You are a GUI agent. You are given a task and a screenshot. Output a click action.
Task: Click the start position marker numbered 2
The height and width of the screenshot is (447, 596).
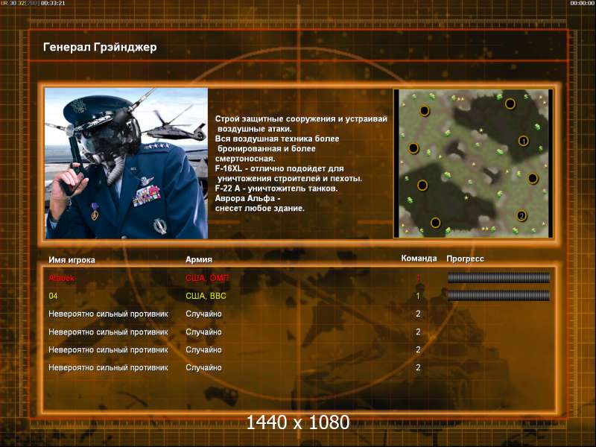[521, 216]
